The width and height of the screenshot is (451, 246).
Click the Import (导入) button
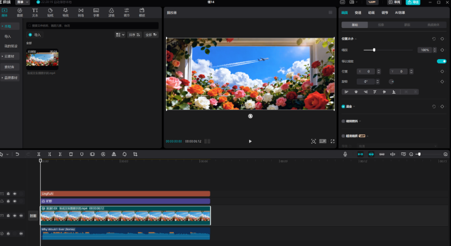[x=35, y=35]
